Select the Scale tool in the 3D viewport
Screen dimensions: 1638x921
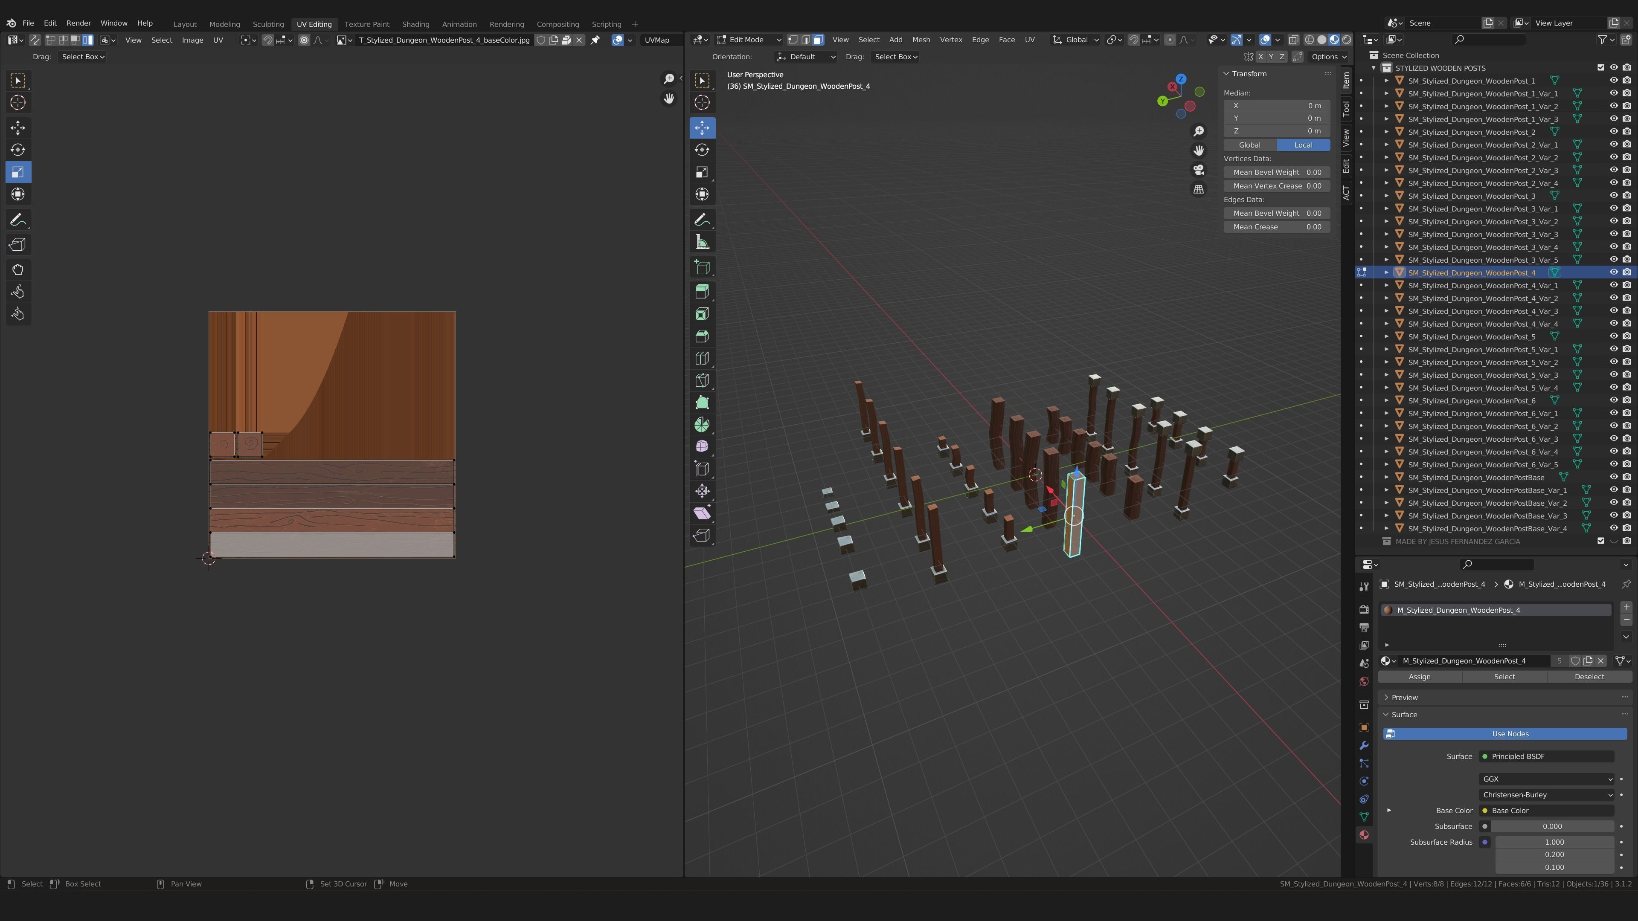pyautogui.click(x=702, y=172)
